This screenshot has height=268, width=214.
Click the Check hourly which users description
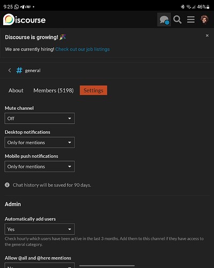[104, 241]
